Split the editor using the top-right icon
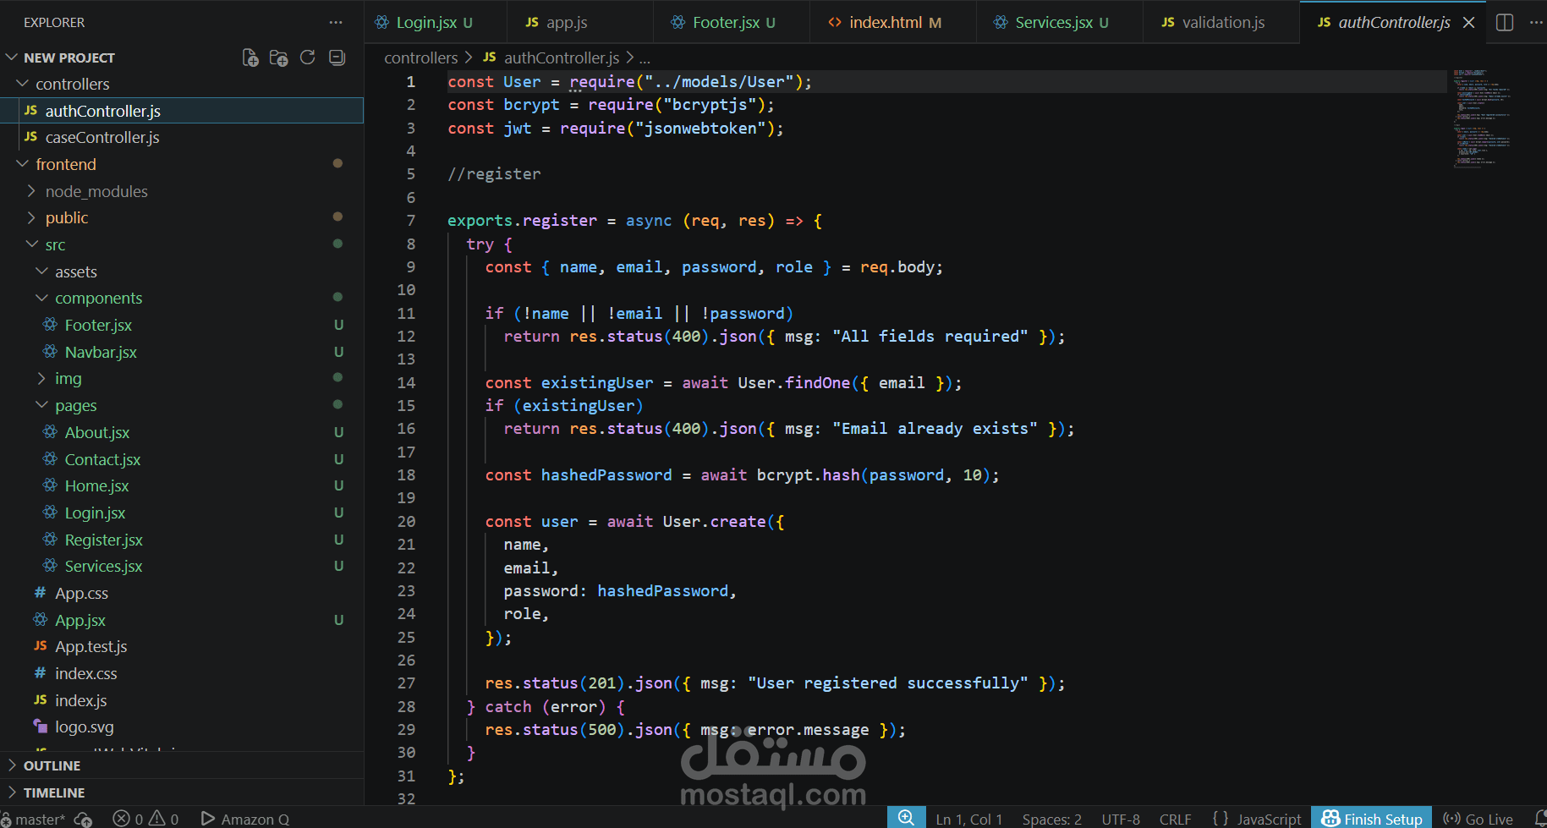1547x828 pixels. point(1505,23)
